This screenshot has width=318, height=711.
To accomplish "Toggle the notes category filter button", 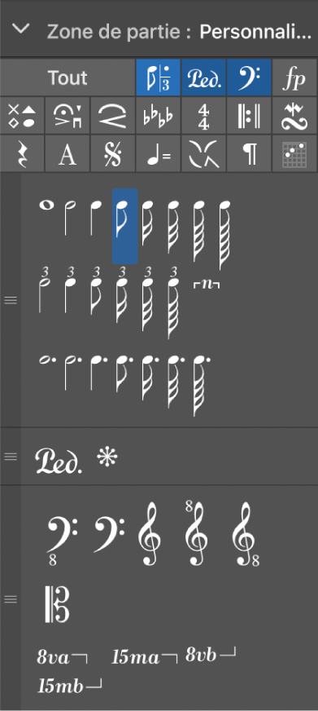I will point(159,77).
